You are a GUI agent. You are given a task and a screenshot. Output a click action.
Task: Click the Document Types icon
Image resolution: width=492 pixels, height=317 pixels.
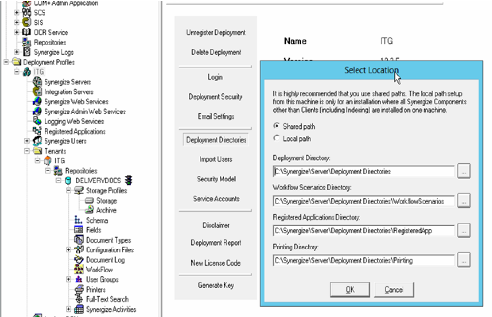coord(79,240)
